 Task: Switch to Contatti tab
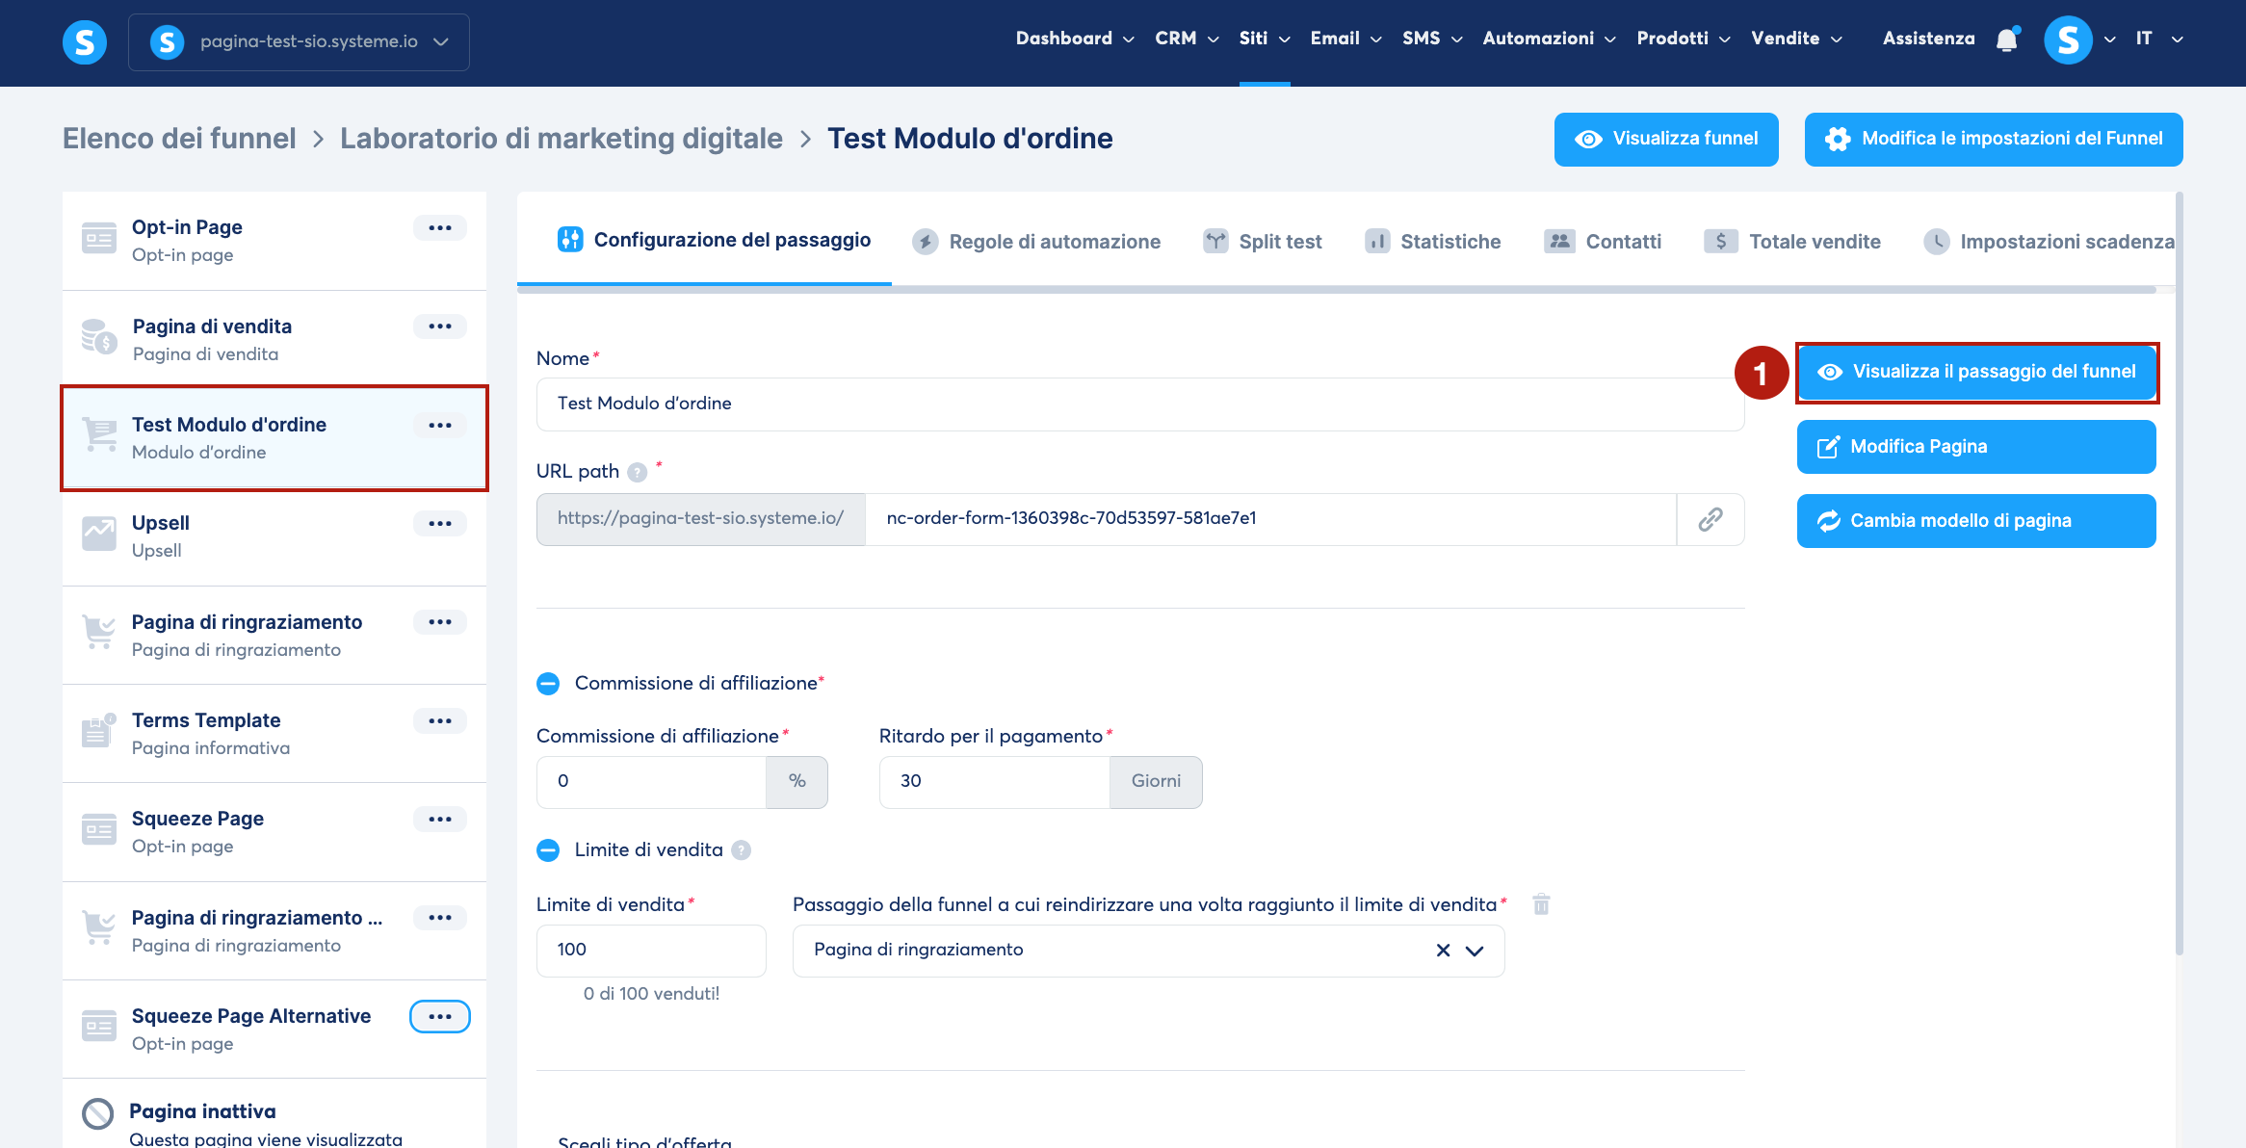(1604, 242)
